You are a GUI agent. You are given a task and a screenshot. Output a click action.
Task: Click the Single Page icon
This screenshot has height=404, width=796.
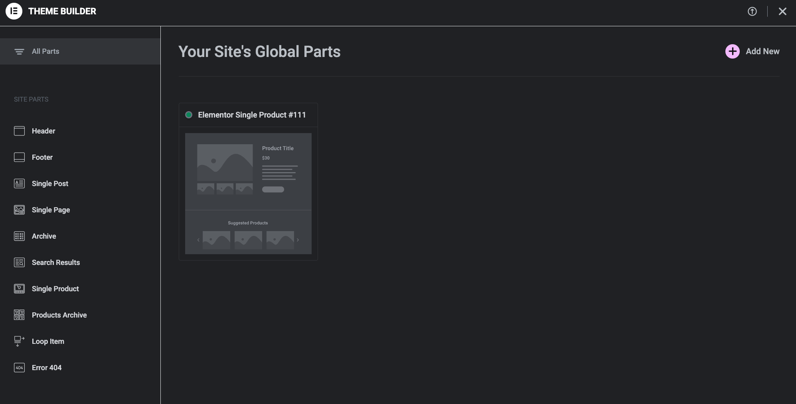19,210
